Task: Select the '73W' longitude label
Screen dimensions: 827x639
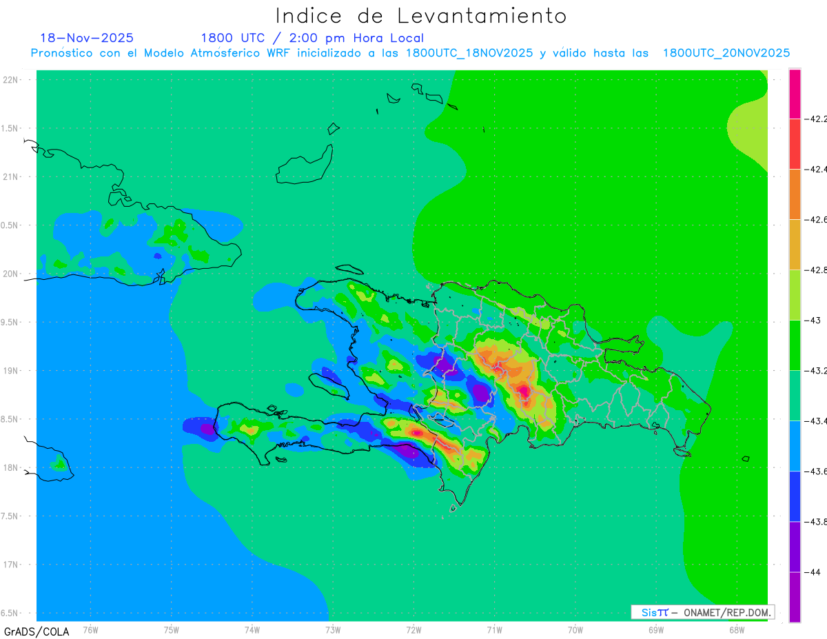Action: [x=333, y=629]
